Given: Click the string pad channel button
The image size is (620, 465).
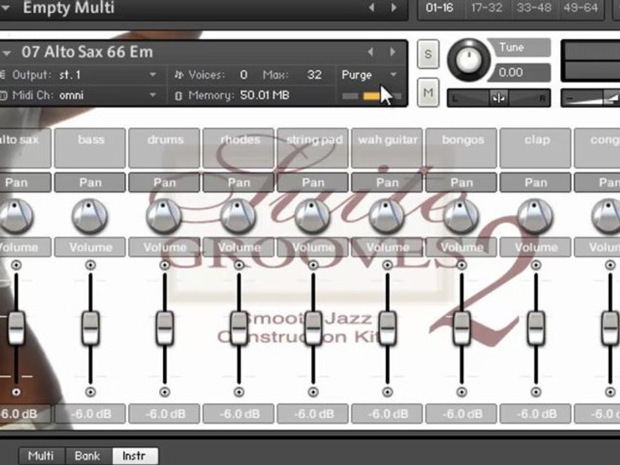Looking at the screenshot, I should [313, 148].
